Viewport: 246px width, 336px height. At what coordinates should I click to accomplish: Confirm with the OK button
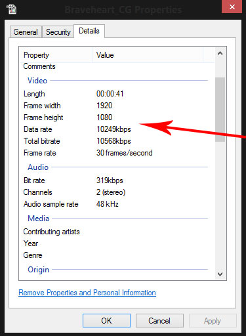[106, 321]
